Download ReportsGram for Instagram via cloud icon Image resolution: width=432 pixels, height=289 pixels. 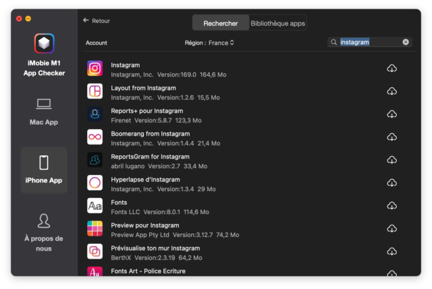pos(391,160)
